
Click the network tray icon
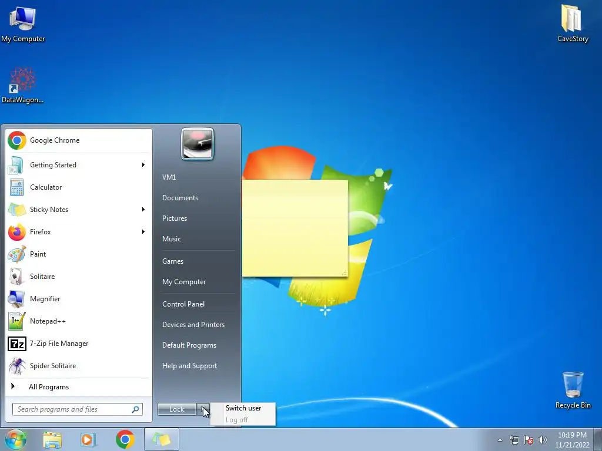click(x=514, y=440)
